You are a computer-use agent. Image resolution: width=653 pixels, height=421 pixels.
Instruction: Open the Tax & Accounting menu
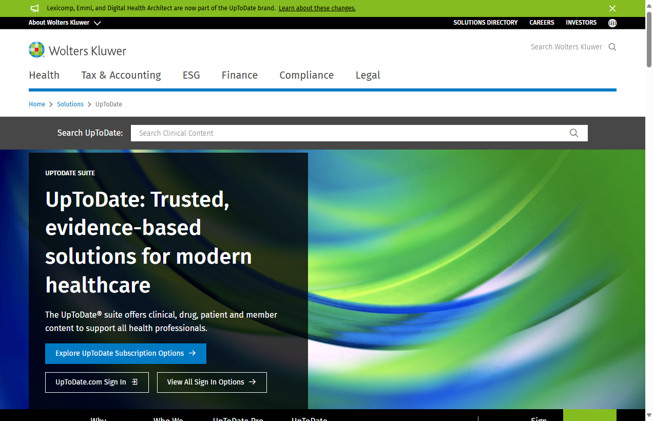[121, 76]
